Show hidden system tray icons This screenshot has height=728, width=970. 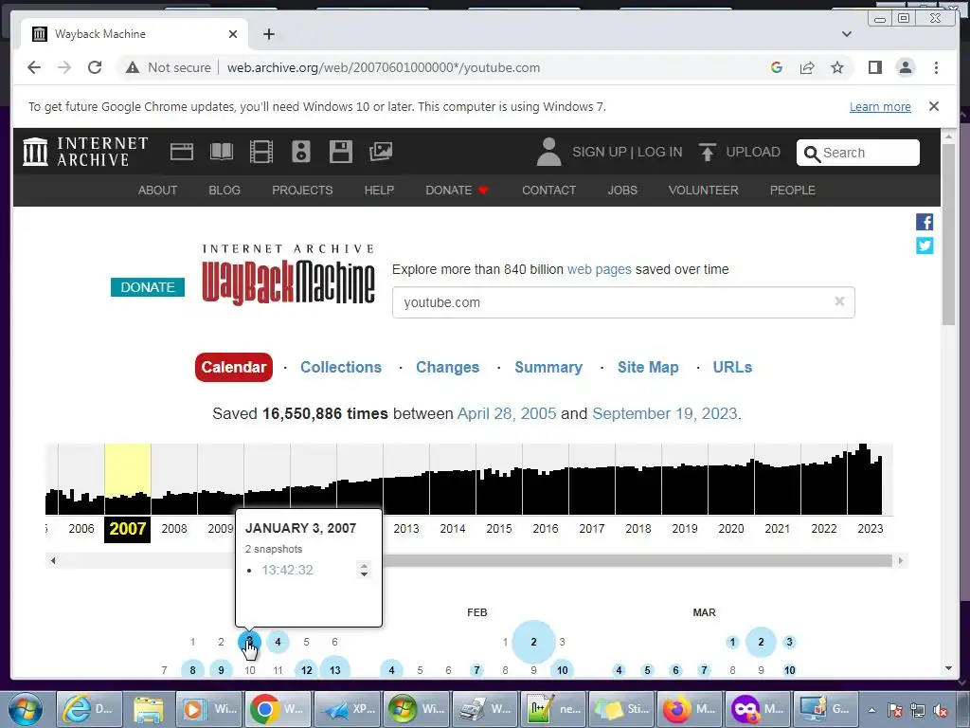[871, 710]
